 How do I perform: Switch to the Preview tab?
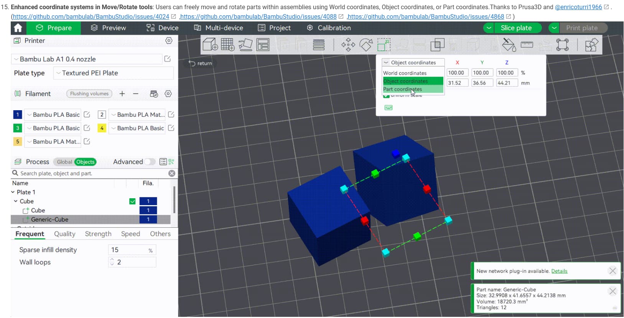coord(108,28)
